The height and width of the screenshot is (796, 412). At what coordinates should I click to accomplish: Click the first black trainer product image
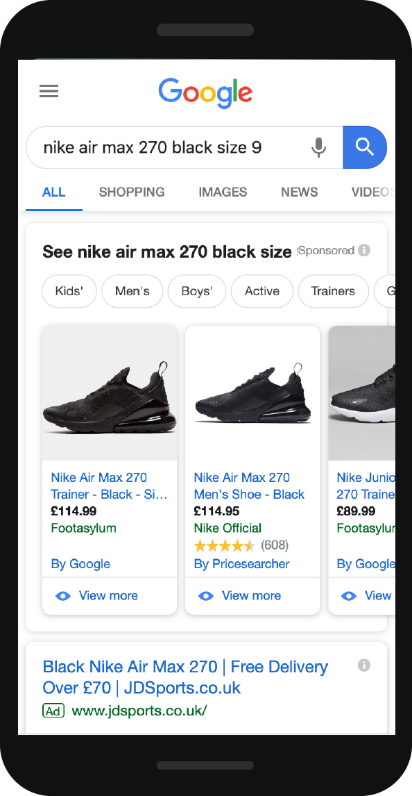[110, 393]
